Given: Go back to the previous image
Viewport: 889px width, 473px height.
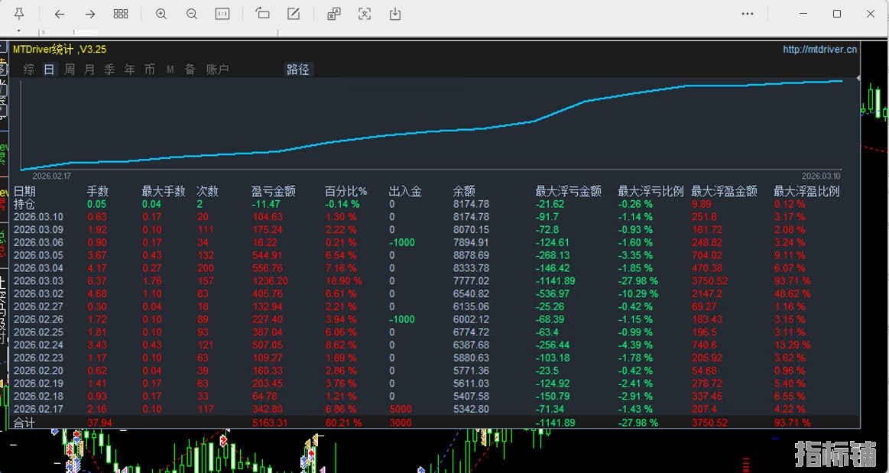Looking at the screenshot, I should pyautogui.click(x=60, y=14).
